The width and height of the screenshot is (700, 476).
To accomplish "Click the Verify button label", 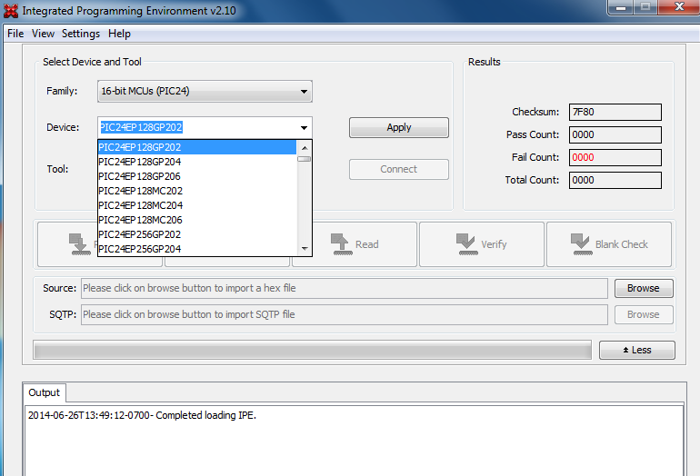I will 494,244.
